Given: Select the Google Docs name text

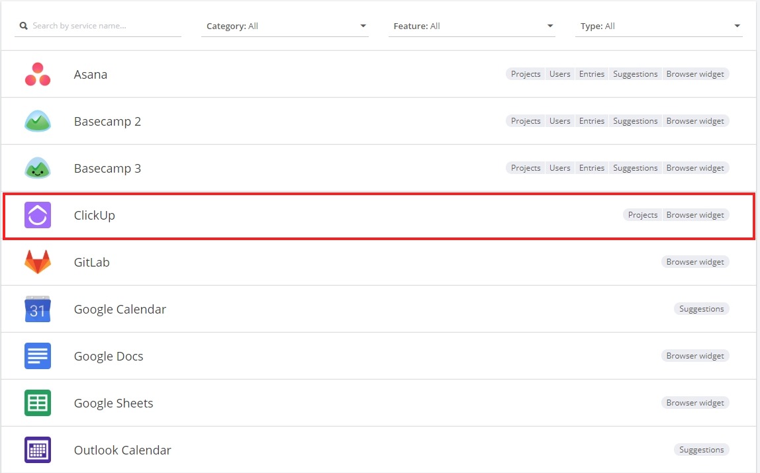Looking at the screenshot, I should point(109,357).
